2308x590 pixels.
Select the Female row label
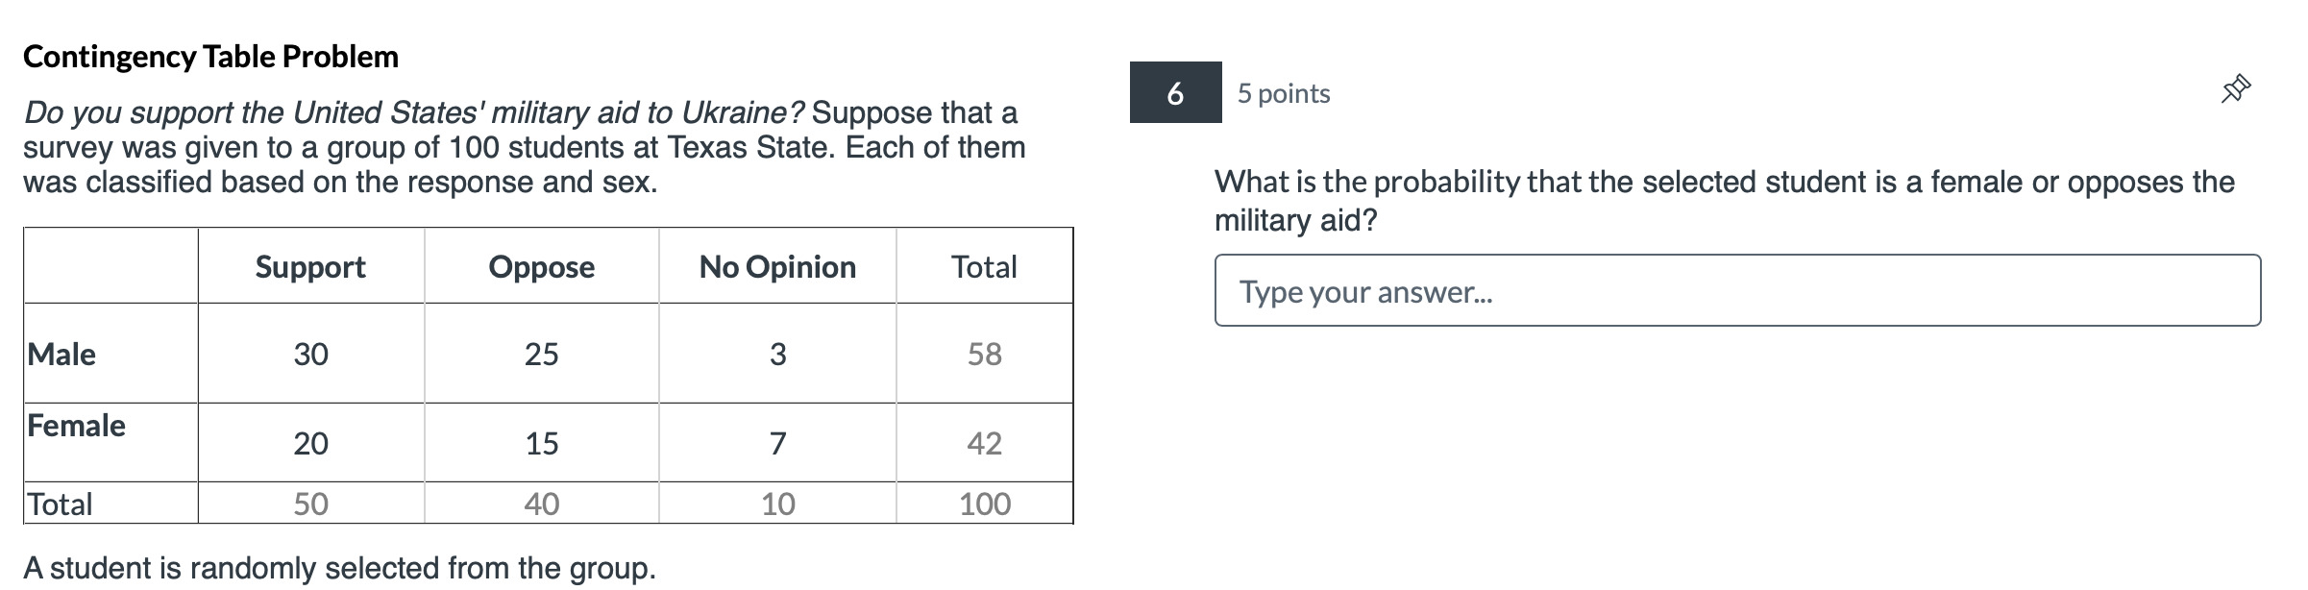click(75, 426)
